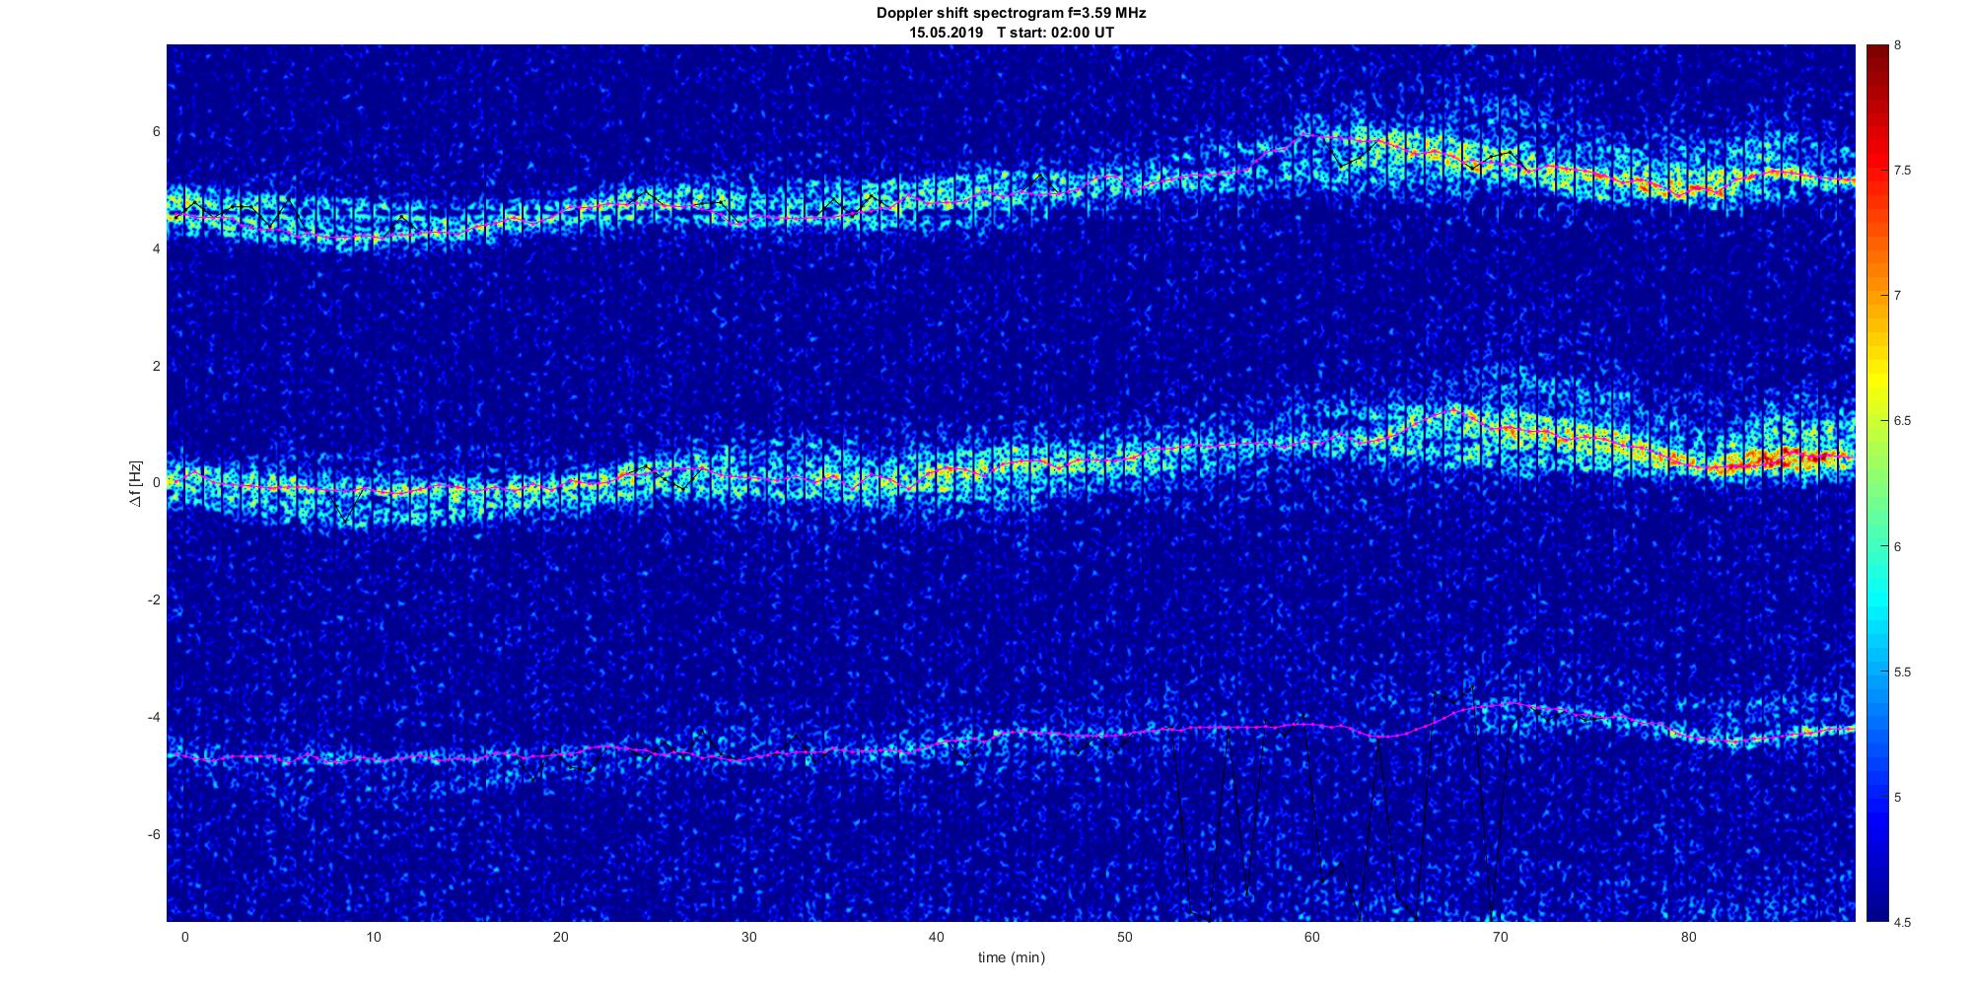The height and width of the screenshot is (989, 1972).
Task: Click the x-axis tick label '60'
Action: (x=1312, y=938)
